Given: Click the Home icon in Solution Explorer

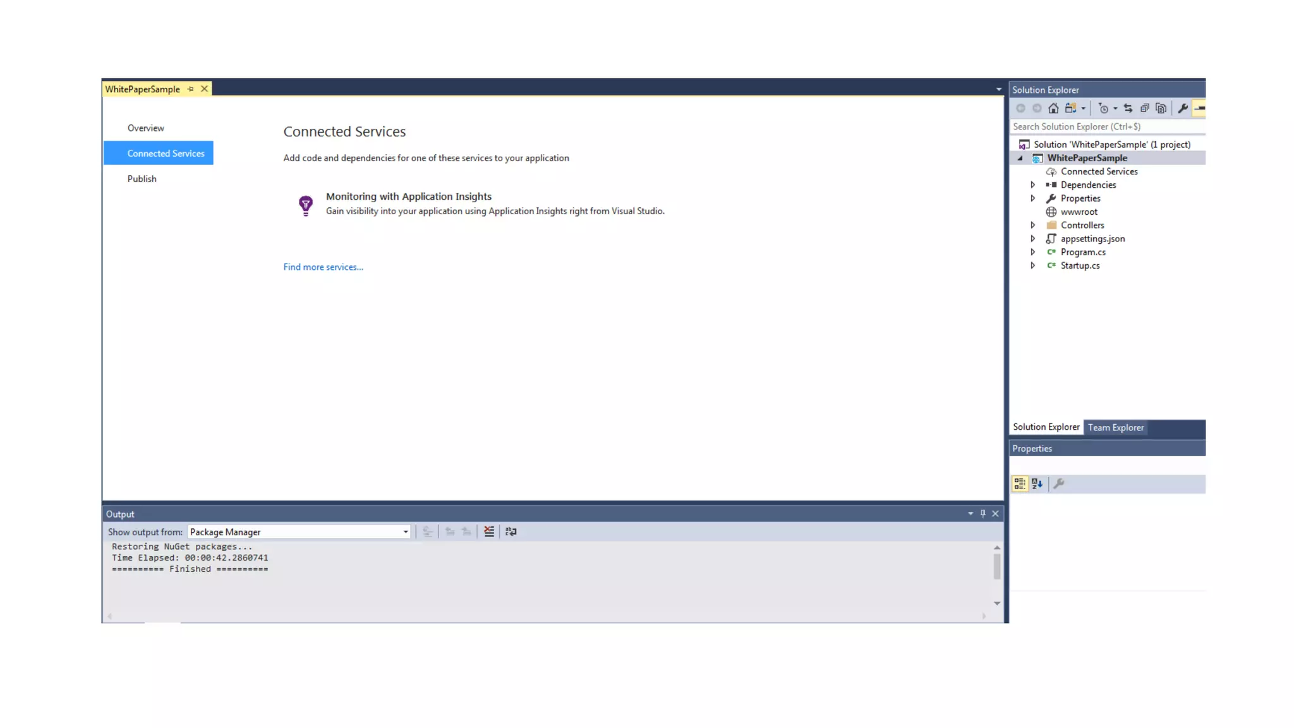Looking at the screenshot, I should coord(1053,109).
